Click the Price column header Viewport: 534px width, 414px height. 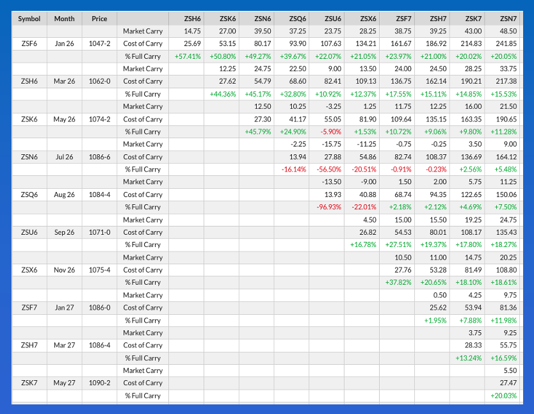[99, 19]
